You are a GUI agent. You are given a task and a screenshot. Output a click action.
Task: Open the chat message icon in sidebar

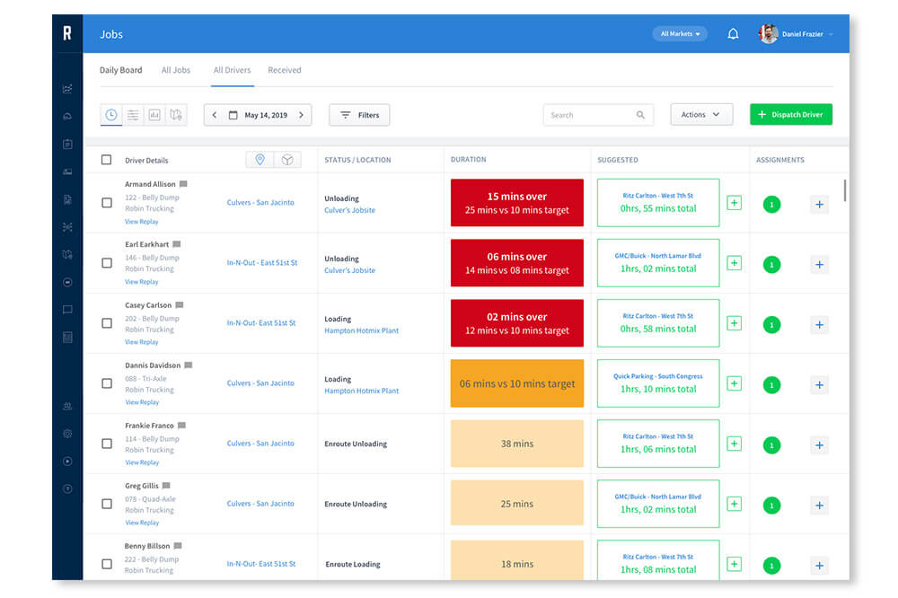click(67, 310)
